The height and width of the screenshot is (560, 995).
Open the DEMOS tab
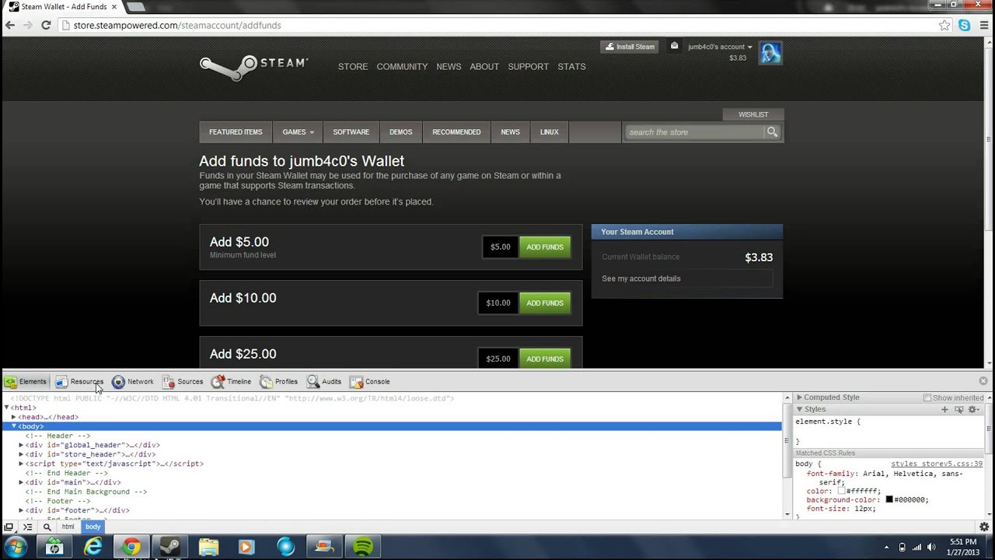click(401, 132)
